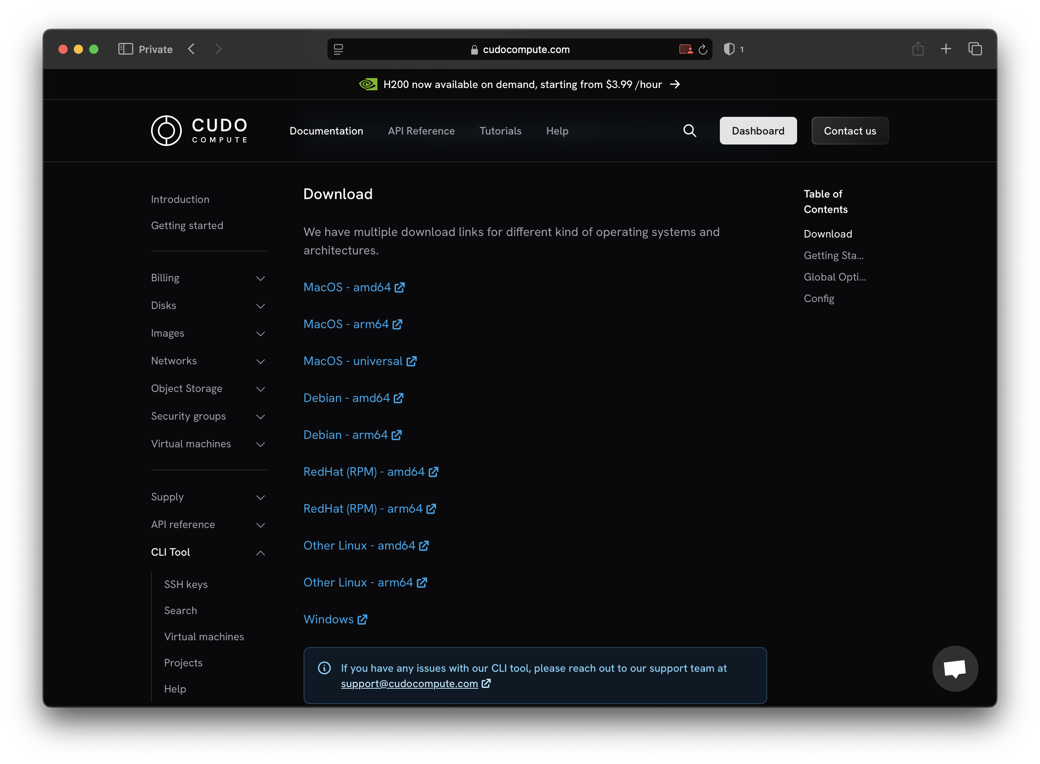Jump to Getting Sta... in Table of Contents
Screen dimensions: 1040x764
pos(833,255)
